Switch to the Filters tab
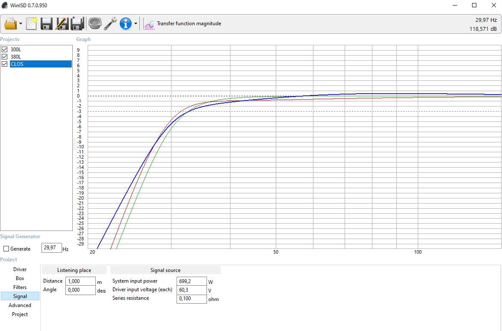The height and width of the screenshot is (331, 502). click(20, 287)
